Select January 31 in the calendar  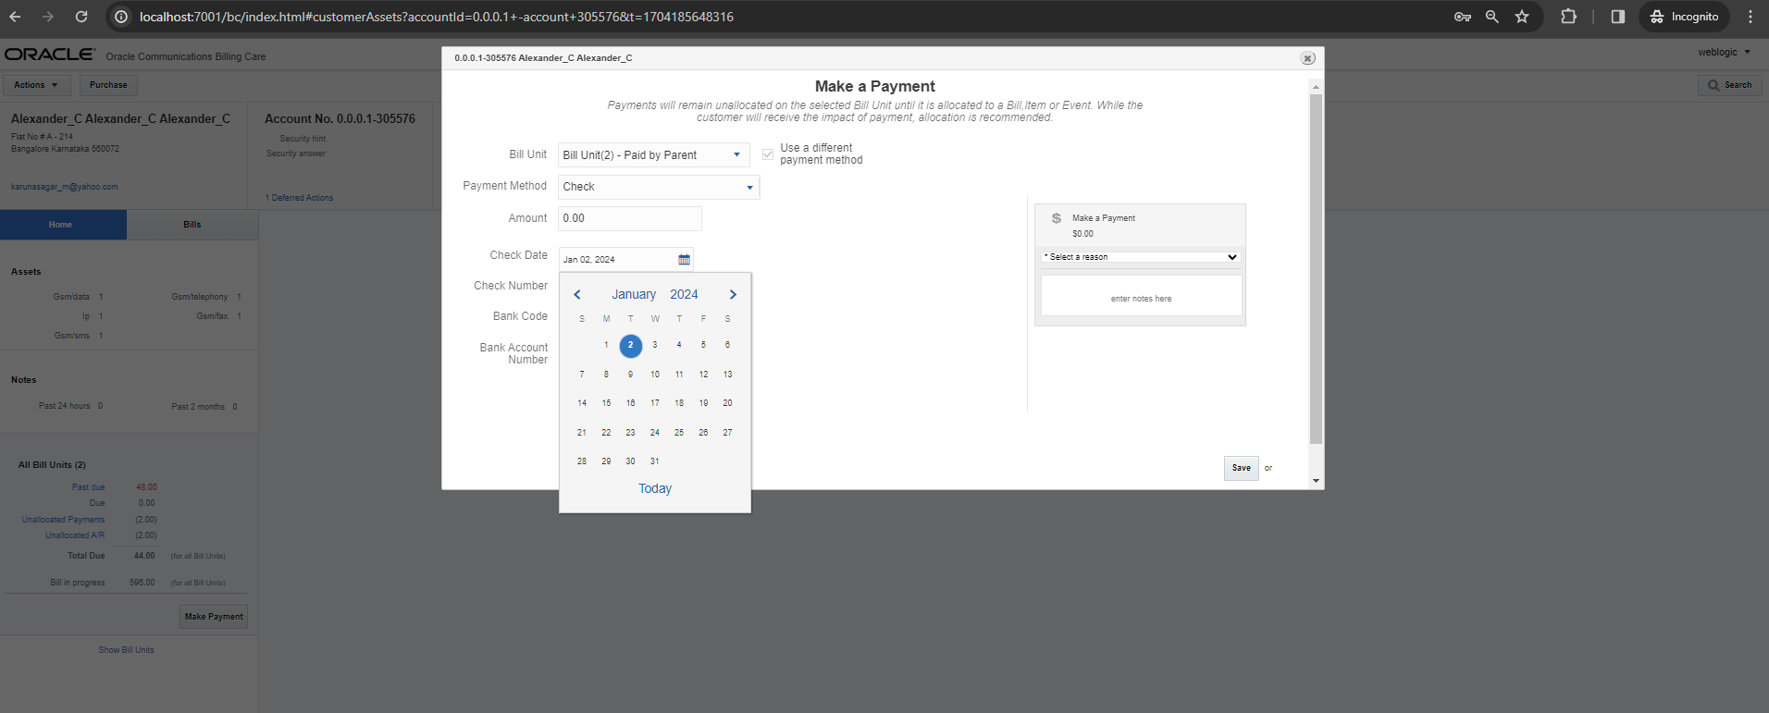[655, 461]
